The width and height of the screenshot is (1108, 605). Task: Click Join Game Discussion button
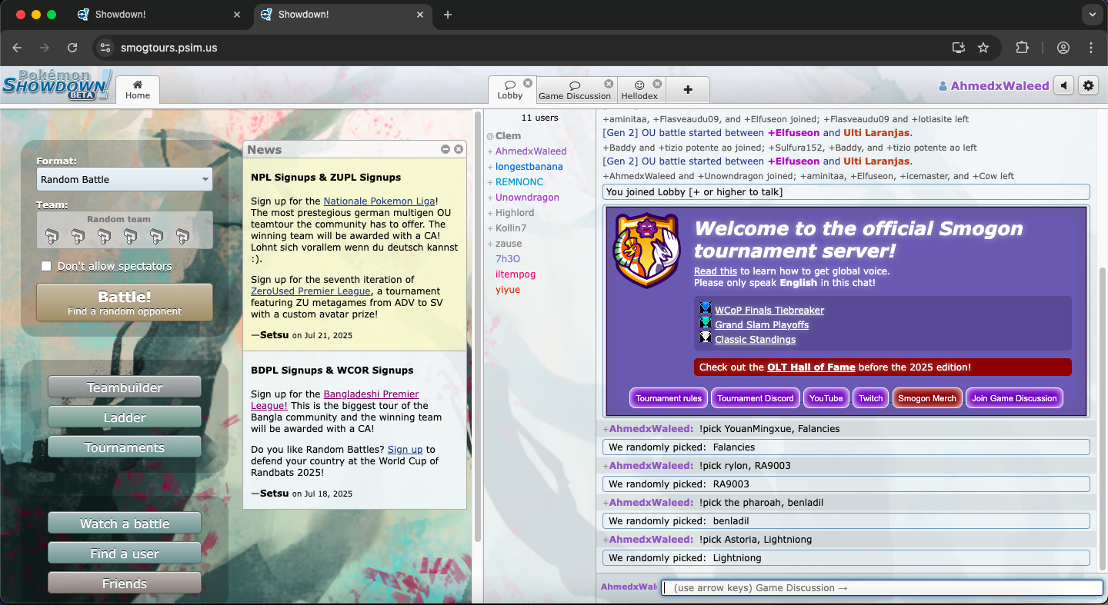point(1014,398)
